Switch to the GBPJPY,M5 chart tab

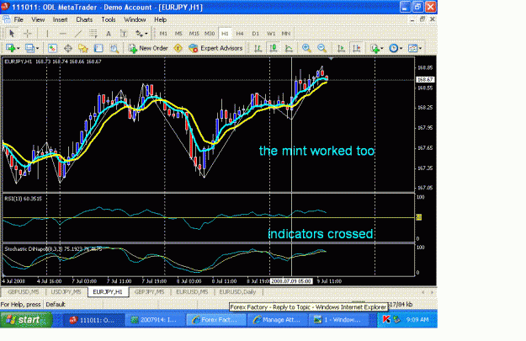coord(149,292)
